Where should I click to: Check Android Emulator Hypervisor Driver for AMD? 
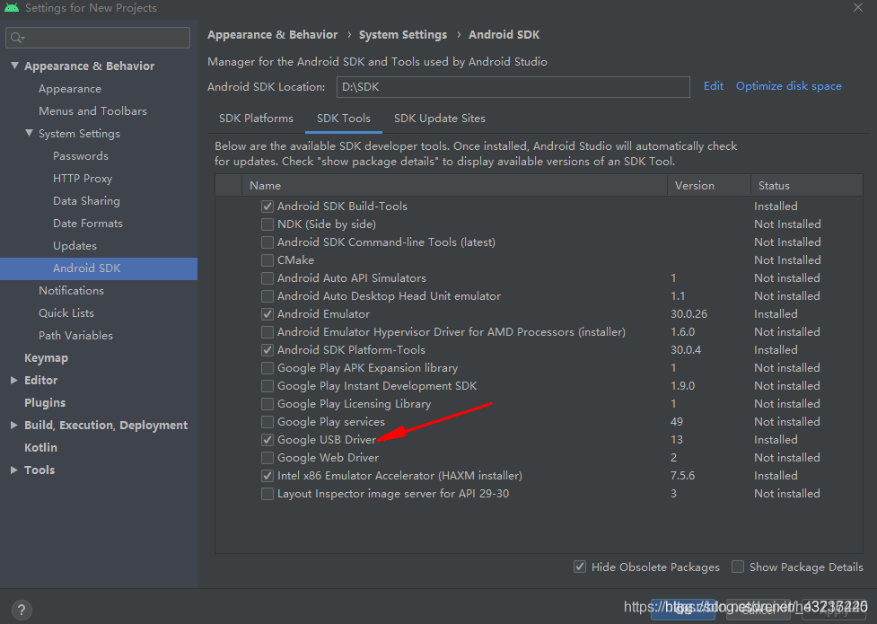click(x=267, y=332)
